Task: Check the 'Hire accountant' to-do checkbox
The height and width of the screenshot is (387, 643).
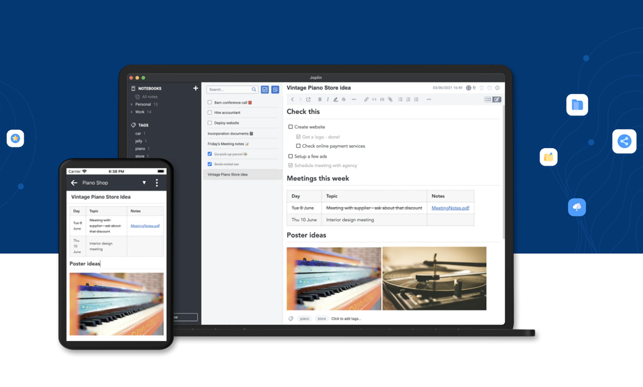Action: tap(210, 113)
